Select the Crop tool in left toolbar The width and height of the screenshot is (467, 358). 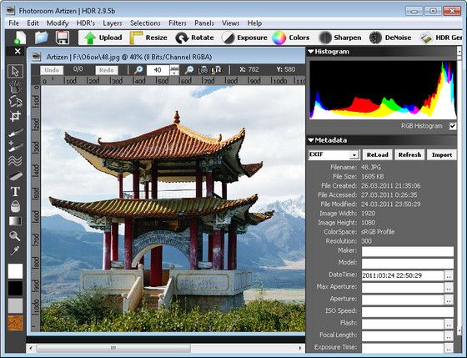[x=15, y=116]
